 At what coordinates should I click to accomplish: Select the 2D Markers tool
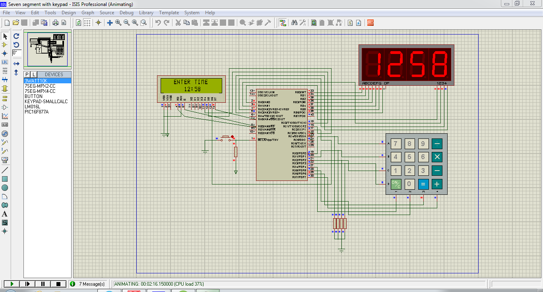click(x=5, y=231)
